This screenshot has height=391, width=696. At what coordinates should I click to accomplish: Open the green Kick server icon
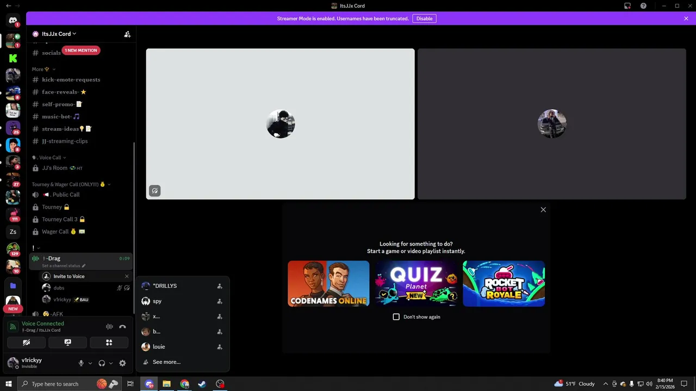click(13, 58)
